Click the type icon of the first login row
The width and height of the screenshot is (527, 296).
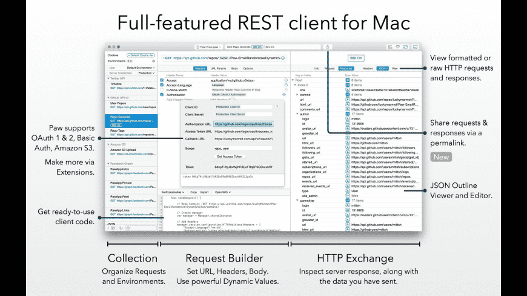point(348,118)
